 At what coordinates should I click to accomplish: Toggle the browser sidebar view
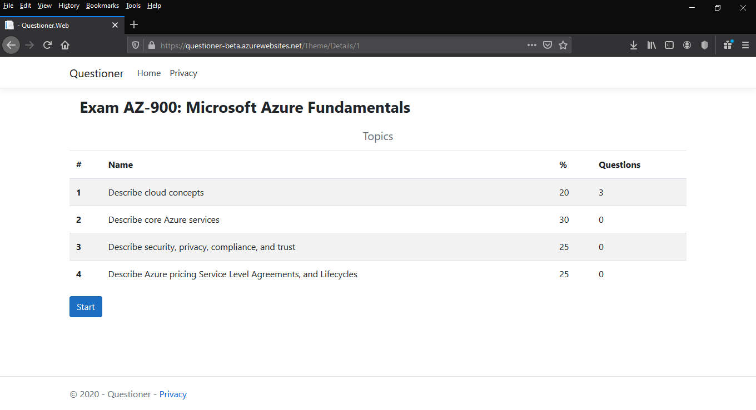(669, 45)
